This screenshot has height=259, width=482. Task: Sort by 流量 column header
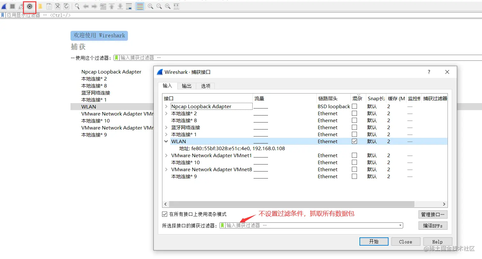pyautogui.click(x=285, y=98)
